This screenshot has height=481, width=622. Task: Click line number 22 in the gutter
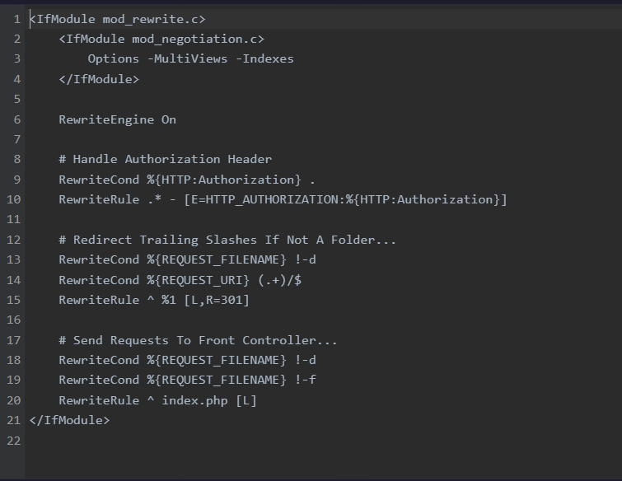pos(13,441)
